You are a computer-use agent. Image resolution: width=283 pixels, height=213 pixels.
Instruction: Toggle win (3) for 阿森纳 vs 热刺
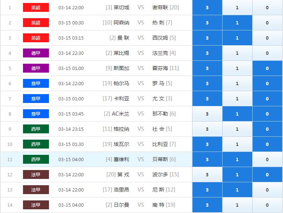coord(207,23)
